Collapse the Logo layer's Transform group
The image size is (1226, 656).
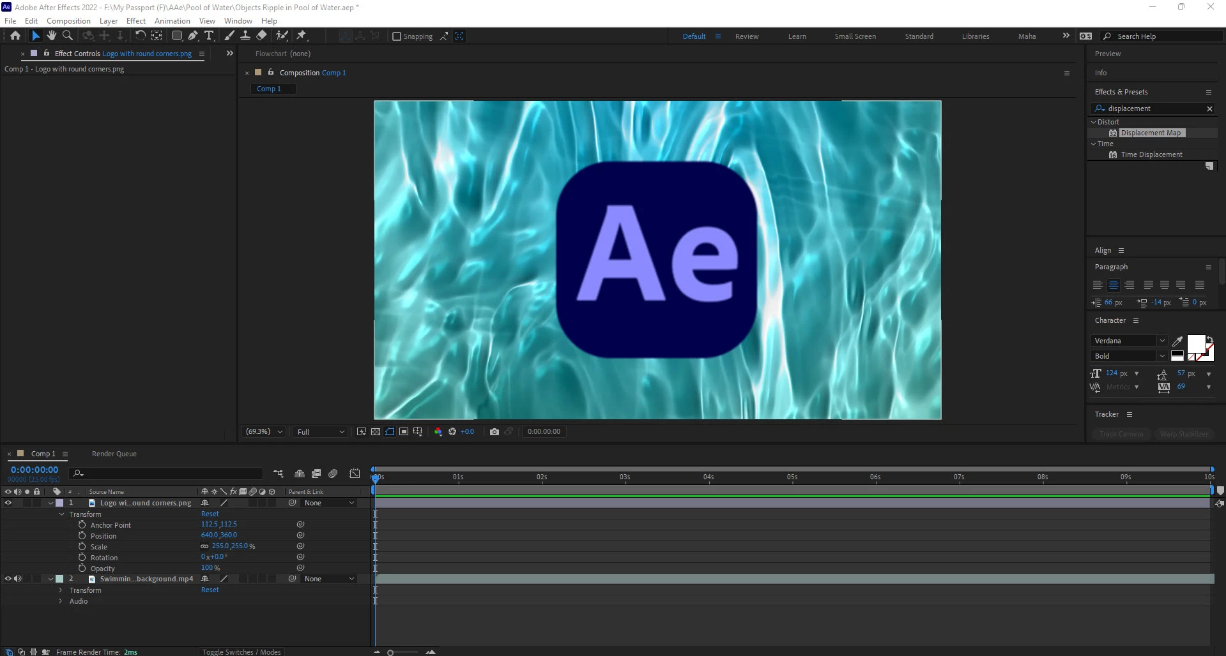pyautogui.click(x=61, y=514)
